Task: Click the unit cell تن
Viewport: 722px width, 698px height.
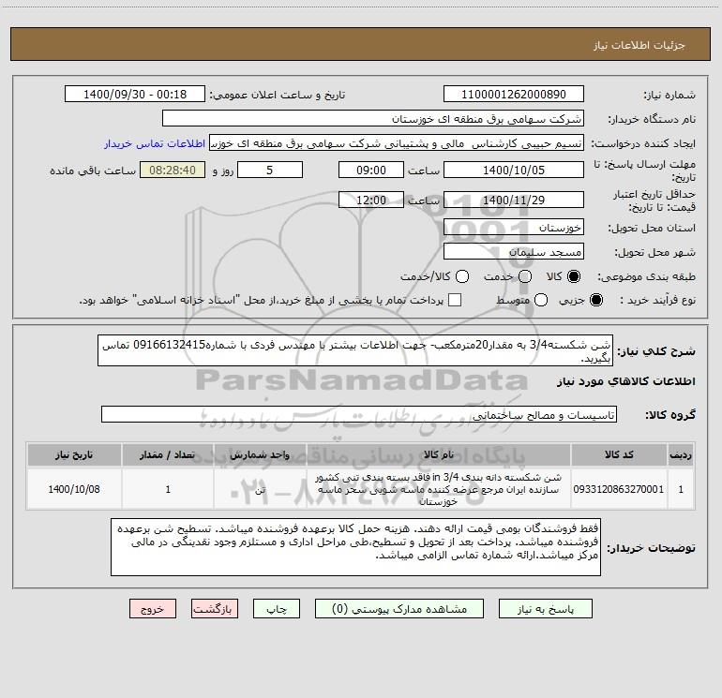Action: point(260,489)
